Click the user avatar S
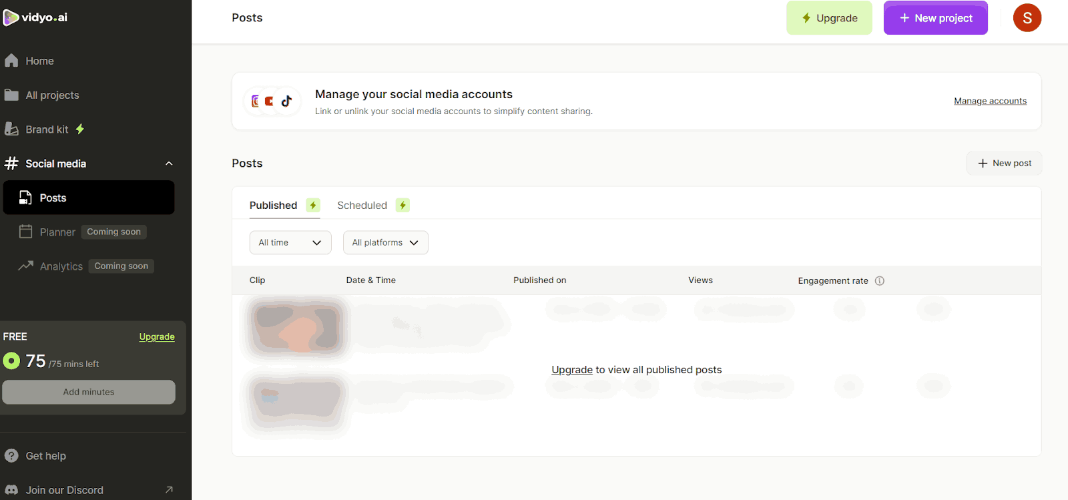The height and width of the screenshot is (500, 1068). tap(1027, 18)
